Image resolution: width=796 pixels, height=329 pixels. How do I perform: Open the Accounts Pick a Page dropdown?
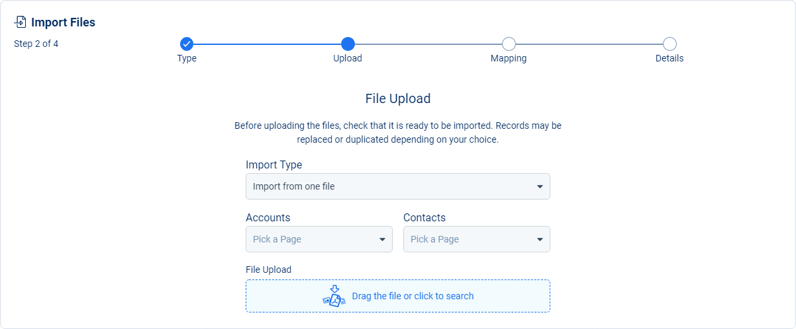319,239
